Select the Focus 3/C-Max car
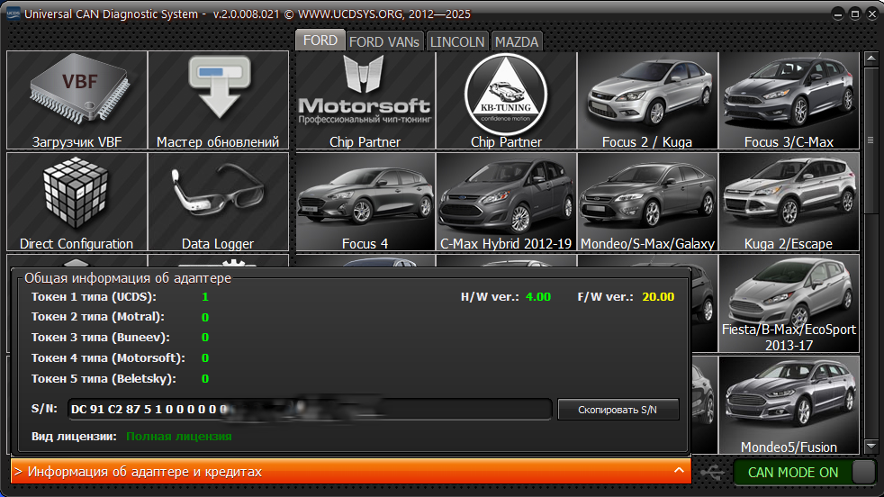The width and height of the screenshot is (884, 497). 789,101
